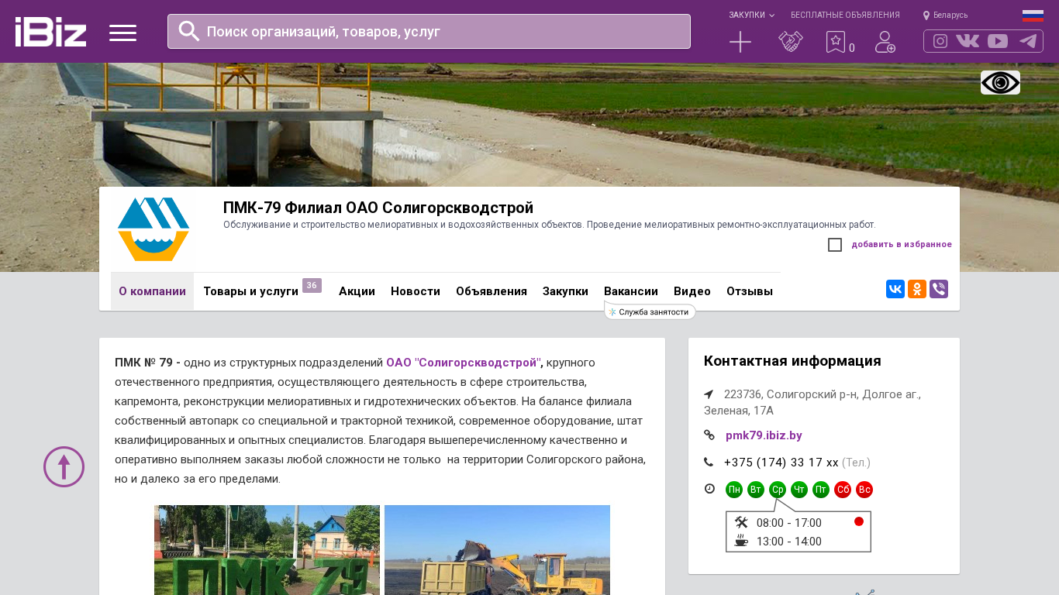Click the Служба занятости badge
This screenshot has height=595, width=1059.
(650, 311)
